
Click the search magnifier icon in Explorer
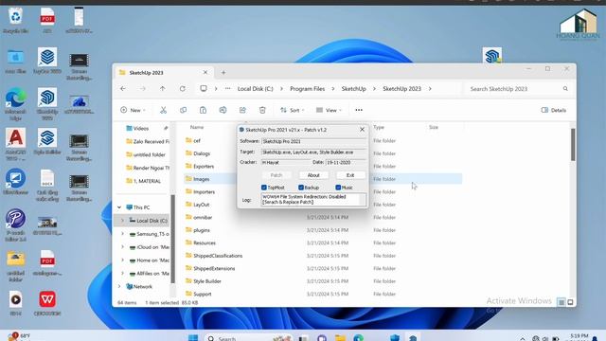(565, 88)
